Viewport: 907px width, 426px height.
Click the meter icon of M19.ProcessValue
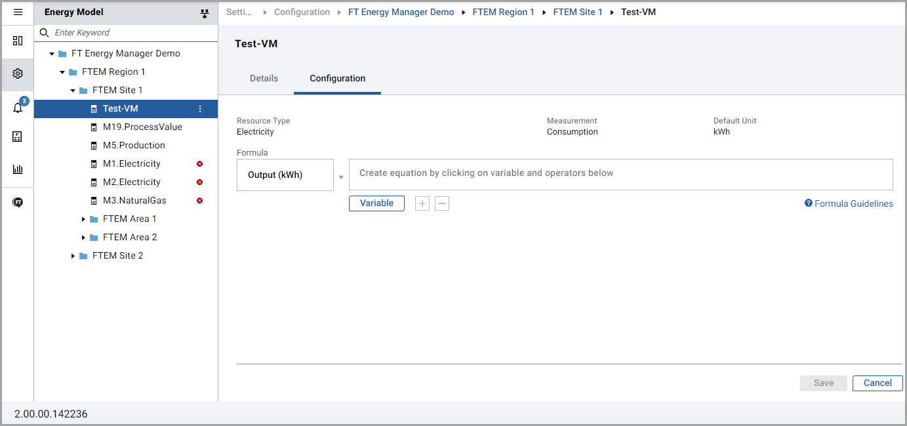[x=95, y=127]
